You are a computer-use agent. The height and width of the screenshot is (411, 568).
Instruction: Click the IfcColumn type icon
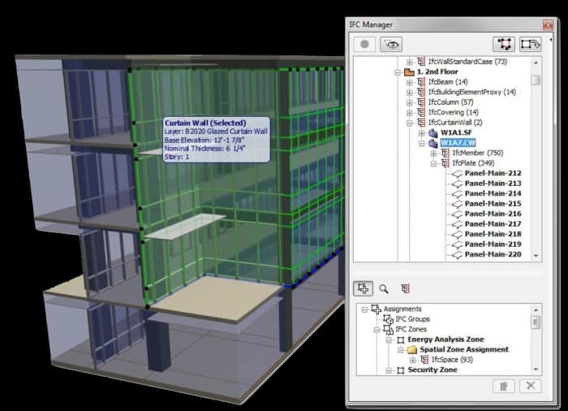coord(420,102)
